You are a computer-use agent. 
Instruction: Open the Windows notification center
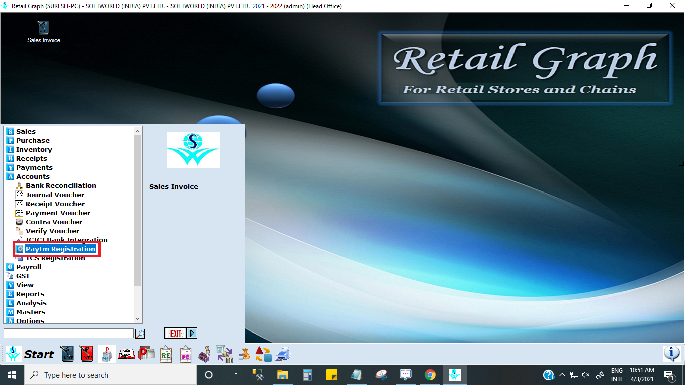669,375
